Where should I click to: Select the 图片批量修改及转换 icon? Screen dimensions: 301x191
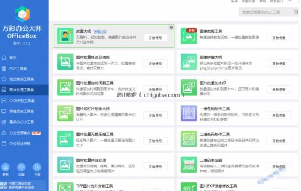[x=65, y=62]
